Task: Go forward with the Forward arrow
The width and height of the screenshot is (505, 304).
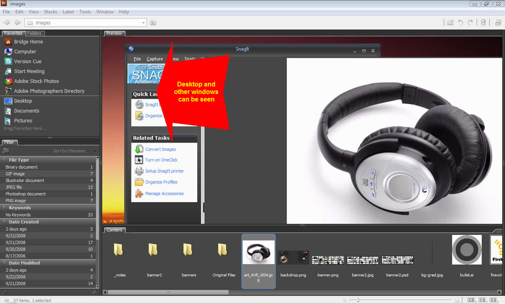Action: [17, 23]
